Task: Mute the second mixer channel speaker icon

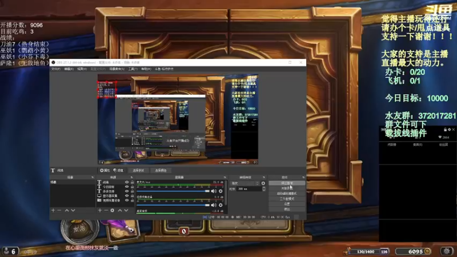Action: (214, 205)
